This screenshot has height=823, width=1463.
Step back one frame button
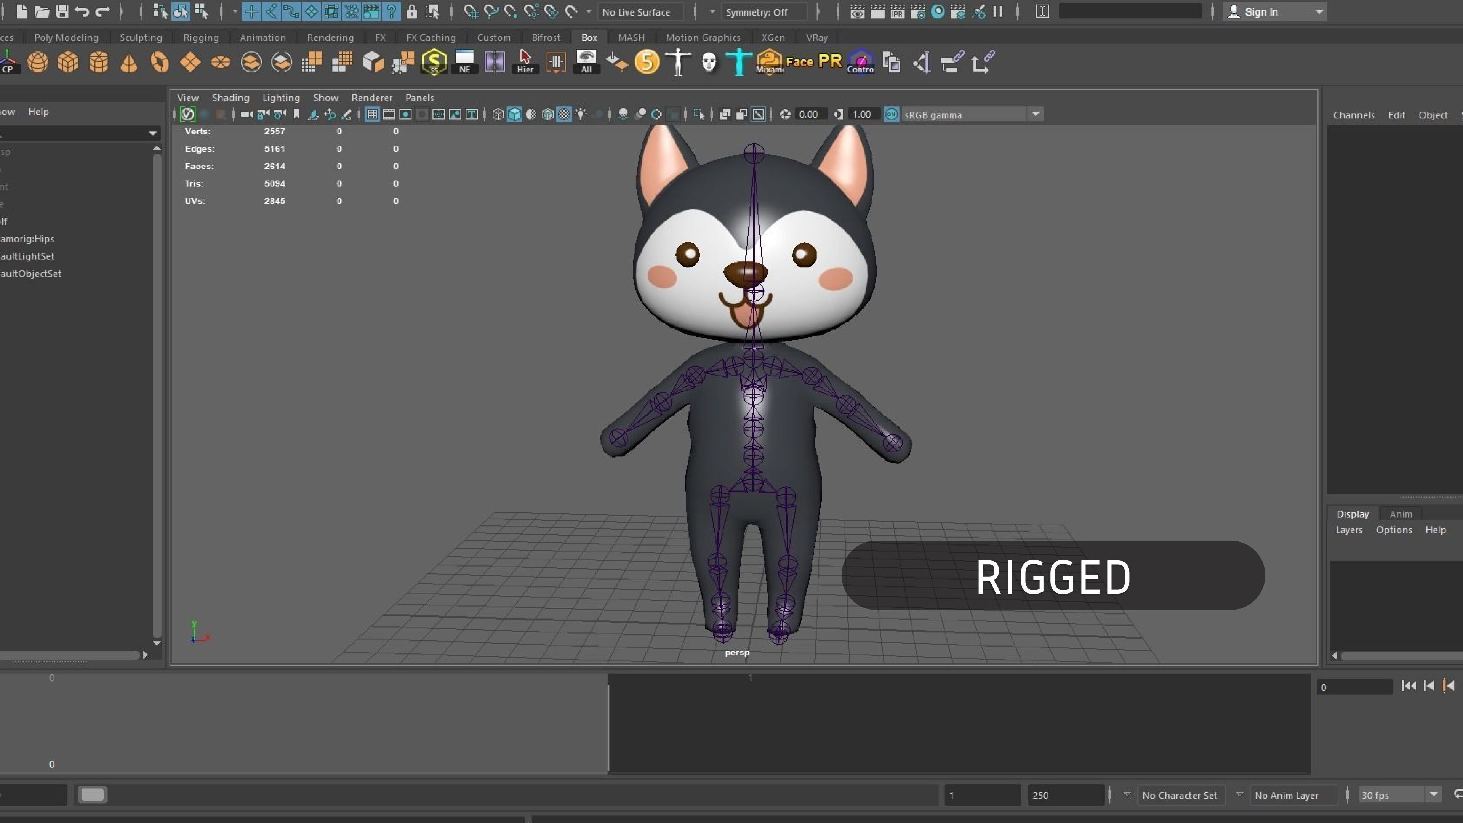point(1429,686)
